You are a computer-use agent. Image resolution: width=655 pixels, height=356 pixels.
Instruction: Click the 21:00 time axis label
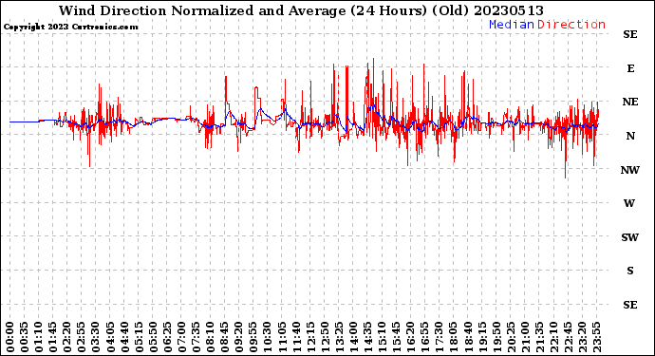click(x=525, y=337)
